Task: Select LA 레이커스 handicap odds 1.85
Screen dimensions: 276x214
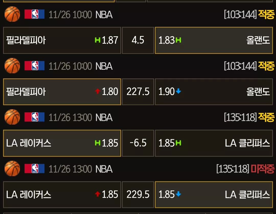Action: pos(62,143)
